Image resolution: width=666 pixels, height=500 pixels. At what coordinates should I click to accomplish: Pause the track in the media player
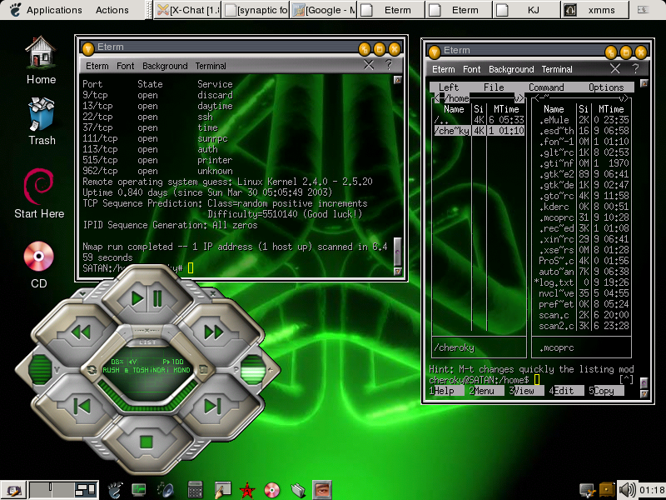pos(157,298)
